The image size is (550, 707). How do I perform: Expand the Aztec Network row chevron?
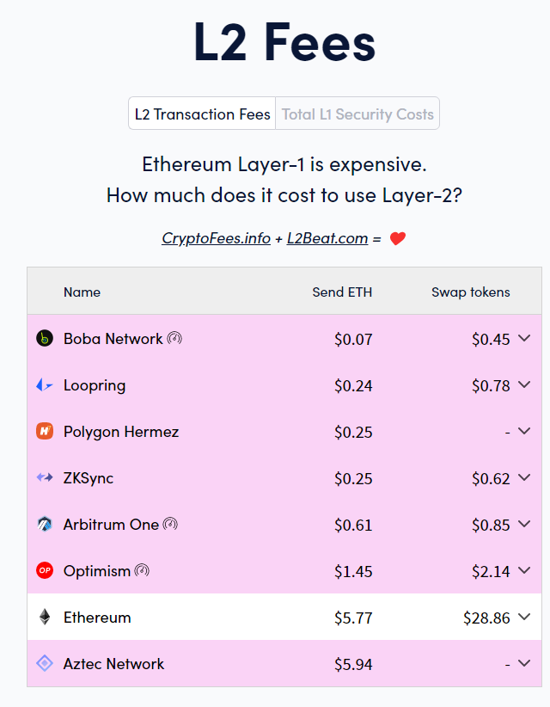[524, 663]
